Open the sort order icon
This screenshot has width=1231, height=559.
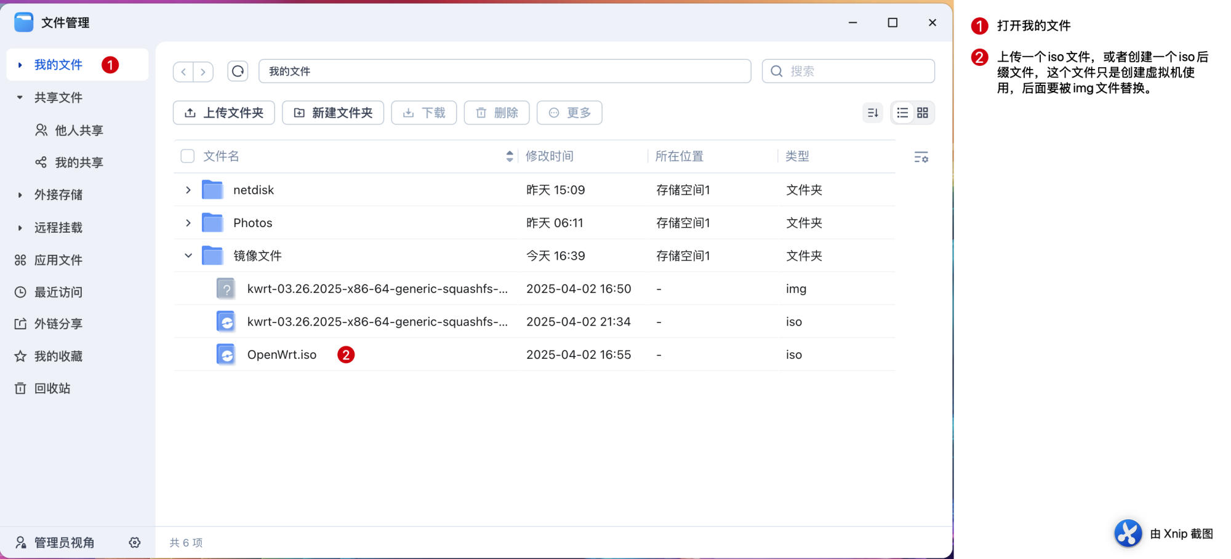tap(872, 113)
